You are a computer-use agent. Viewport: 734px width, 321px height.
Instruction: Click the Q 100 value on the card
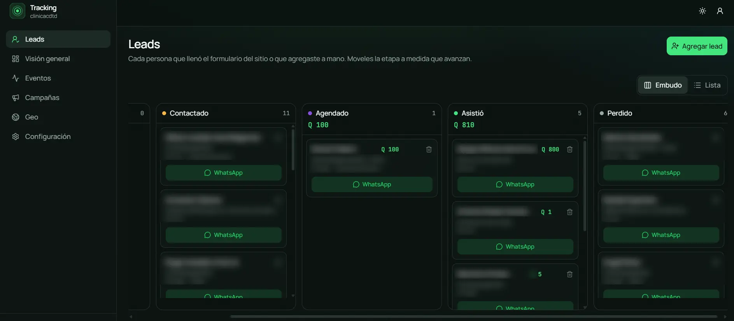[390, 149]
